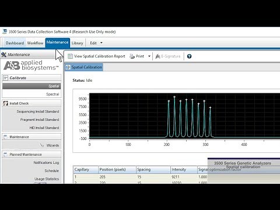Expand the Print dropdown arrow
The image size is (280, 210).
click(x=149, y=57)
